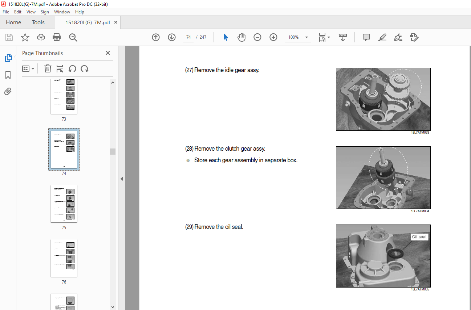Click the thumbnail panel scrollbar handle
The height and width of the screenshot is (310, 471).
113,151
